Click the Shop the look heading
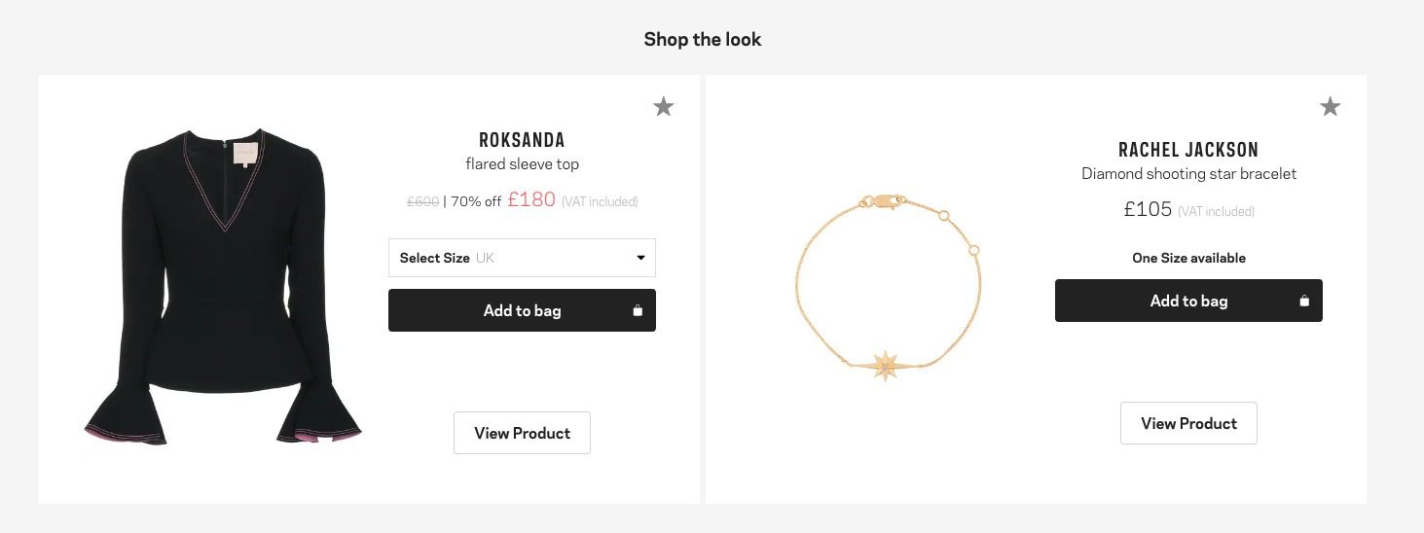Screen dimensions: 1424x533 (x=702, y=40)
